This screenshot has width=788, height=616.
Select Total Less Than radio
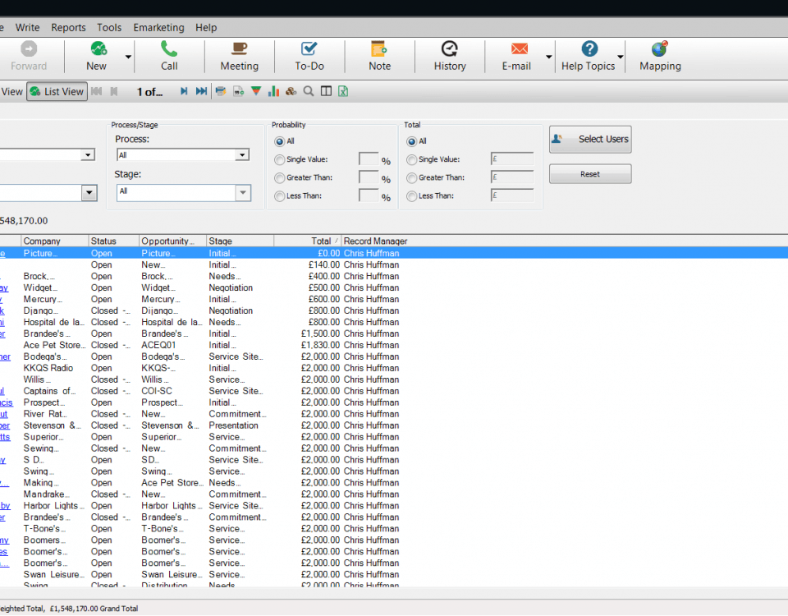[x=411, y=196]
